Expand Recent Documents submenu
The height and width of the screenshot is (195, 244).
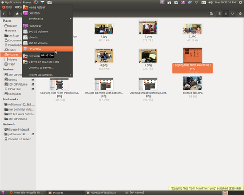pos(47,75)
